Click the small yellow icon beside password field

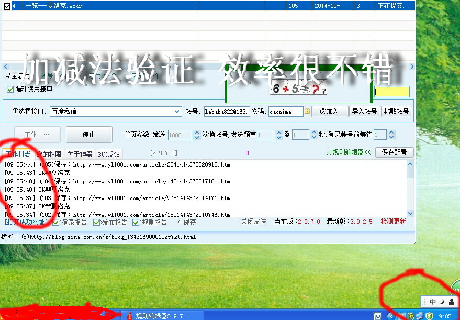point(307,112)
